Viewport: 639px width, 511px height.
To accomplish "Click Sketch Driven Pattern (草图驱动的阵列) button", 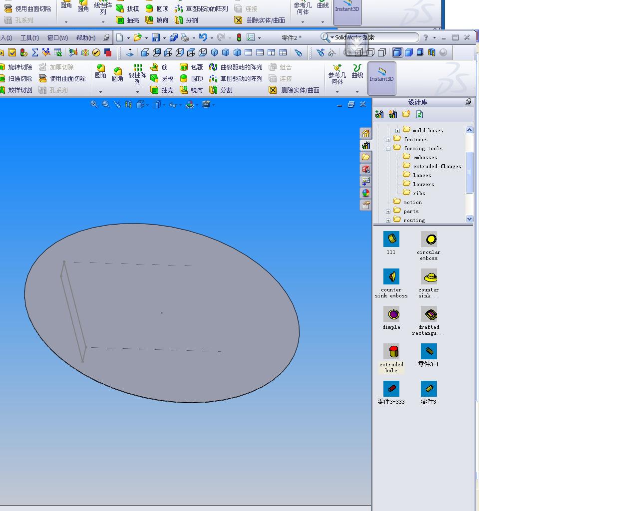I will click(236, 78).
